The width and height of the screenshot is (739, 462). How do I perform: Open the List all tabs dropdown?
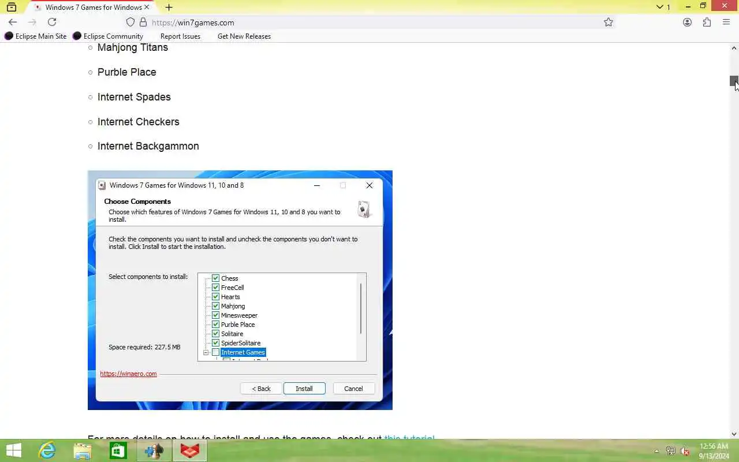coord(660,7)
